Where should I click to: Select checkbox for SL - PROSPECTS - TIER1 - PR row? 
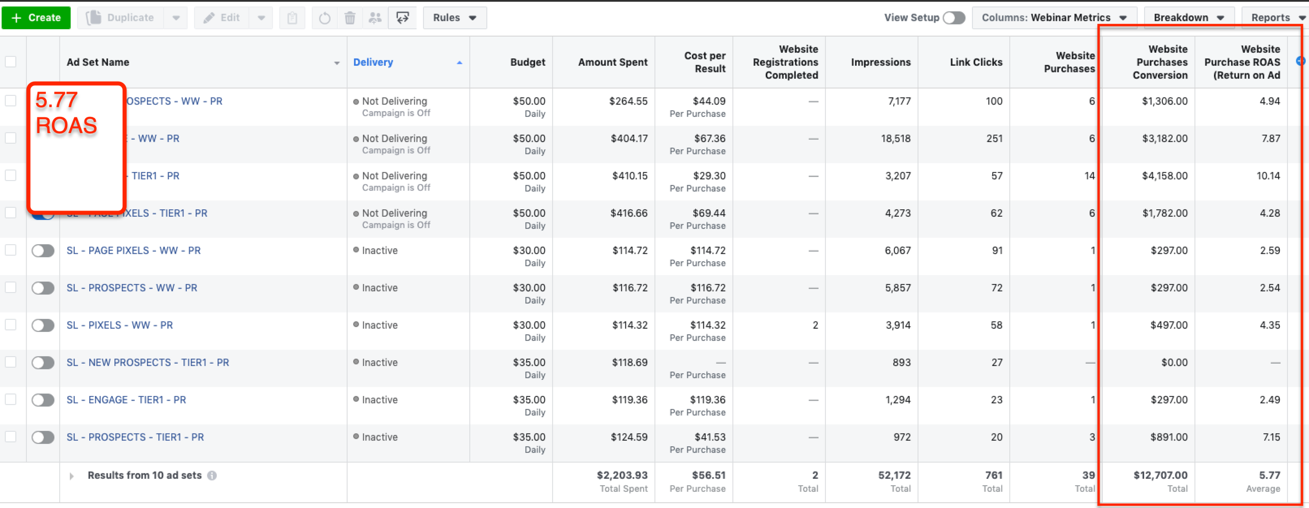pyautogui.click(x=10, y=437)
